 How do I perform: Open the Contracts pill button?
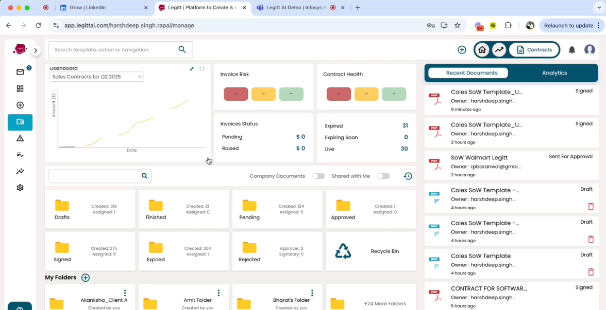534,50
